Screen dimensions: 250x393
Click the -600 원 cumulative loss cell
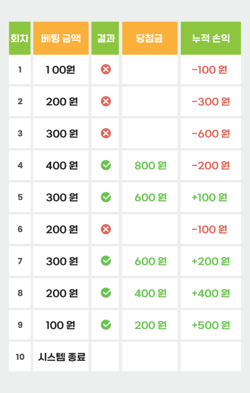211,133
